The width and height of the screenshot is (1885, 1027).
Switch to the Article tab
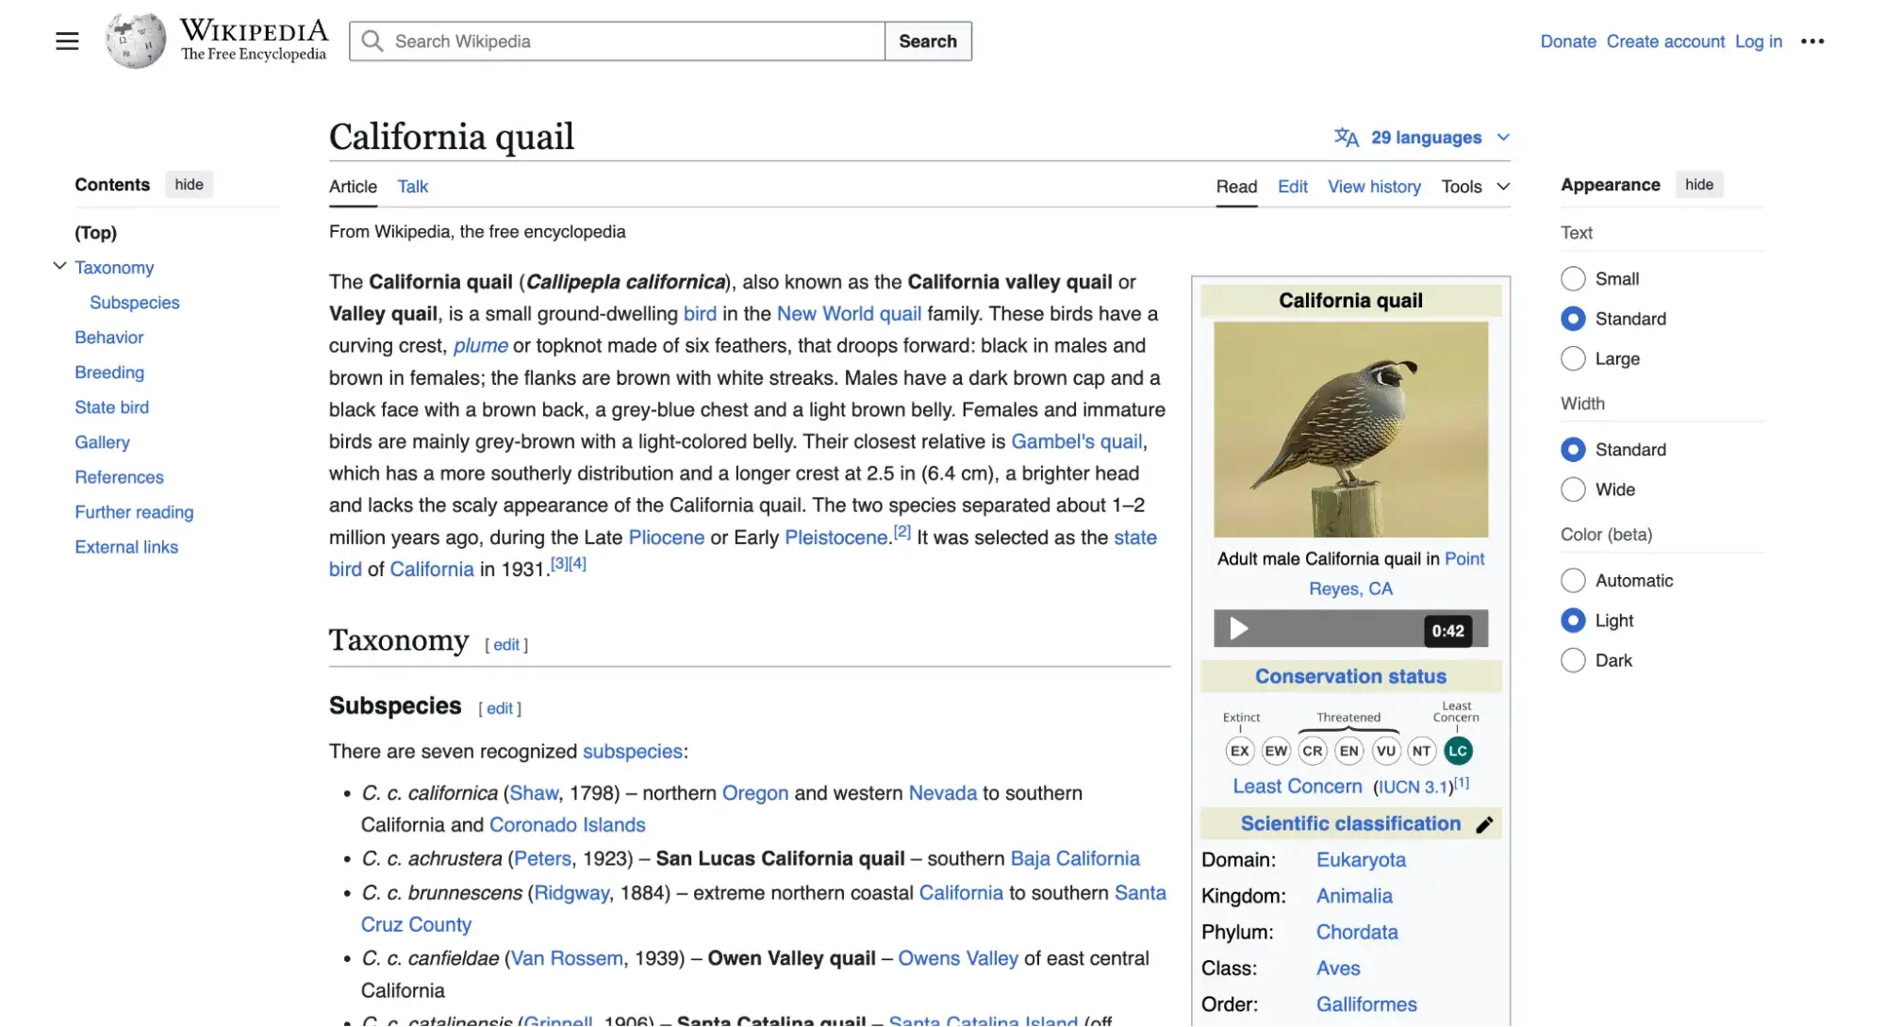(x=353, y=187)
